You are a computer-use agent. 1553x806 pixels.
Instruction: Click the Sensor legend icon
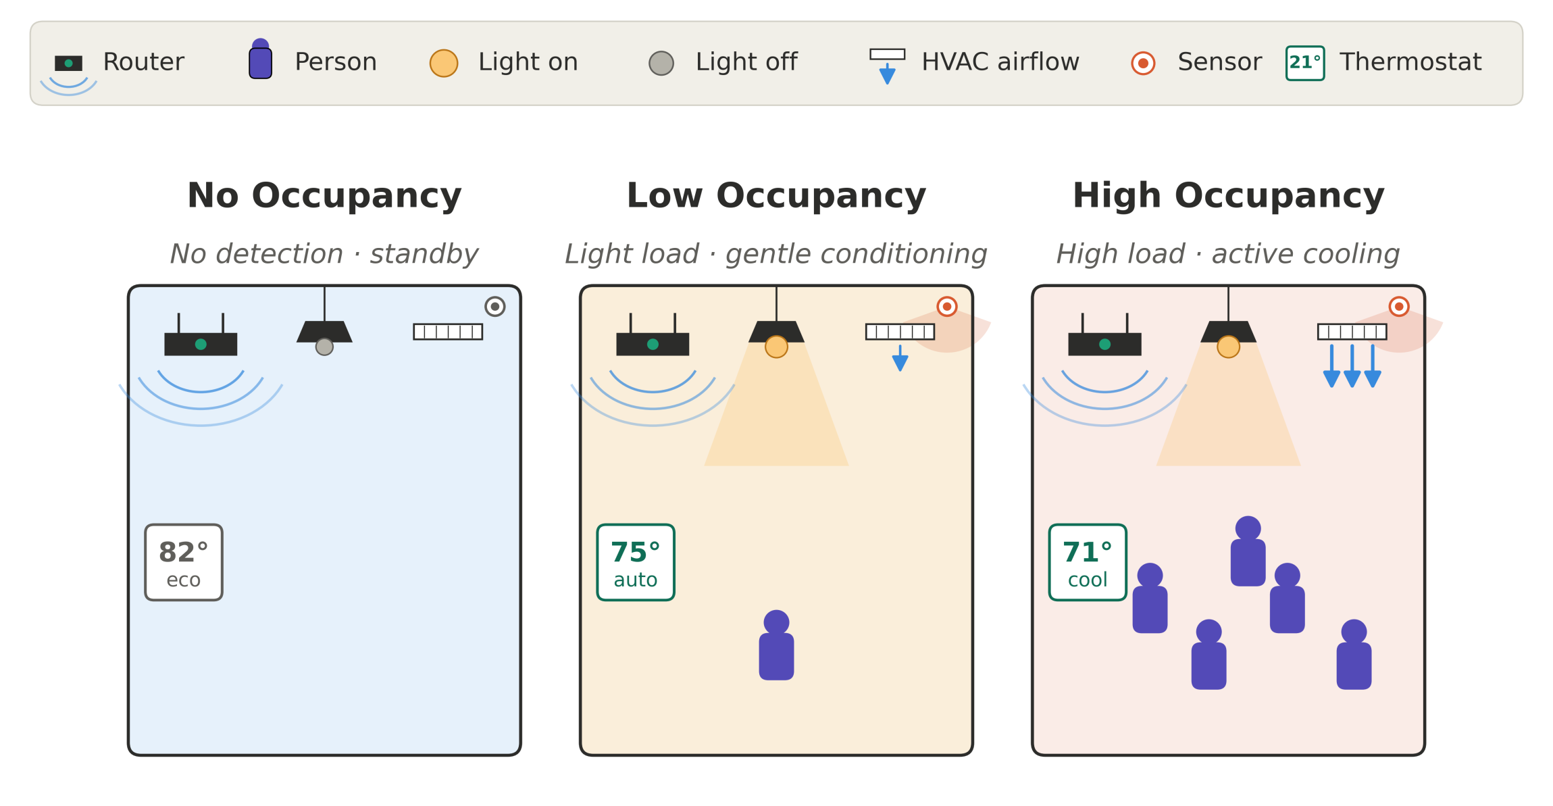(x=1143, y=63)
